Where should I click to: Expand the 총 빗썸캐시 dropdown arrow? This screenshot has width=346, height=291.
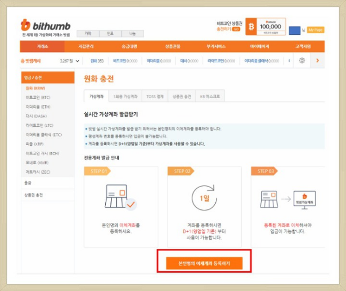coord(77,61)
